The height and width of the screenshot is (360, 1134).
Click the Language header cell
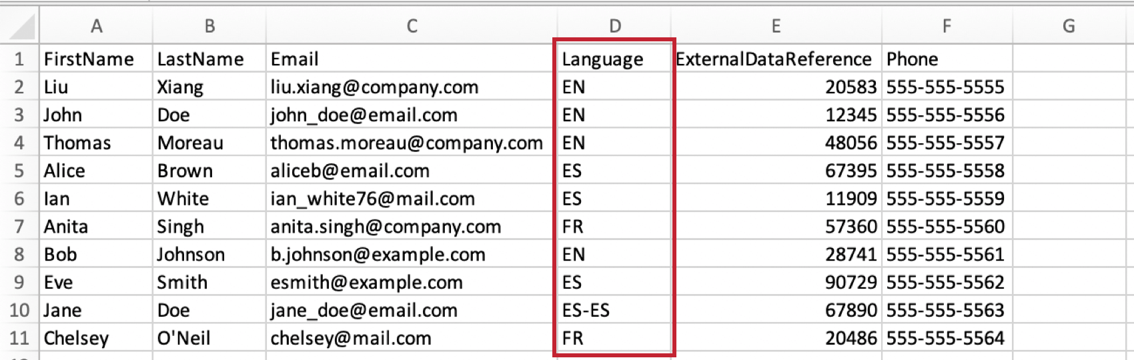point(614,59)
